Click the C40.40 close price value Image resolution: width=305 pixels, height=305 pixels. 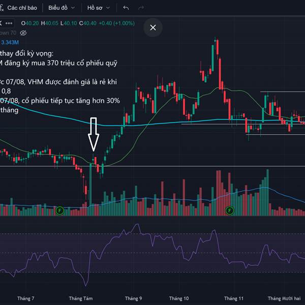point(87,23)
